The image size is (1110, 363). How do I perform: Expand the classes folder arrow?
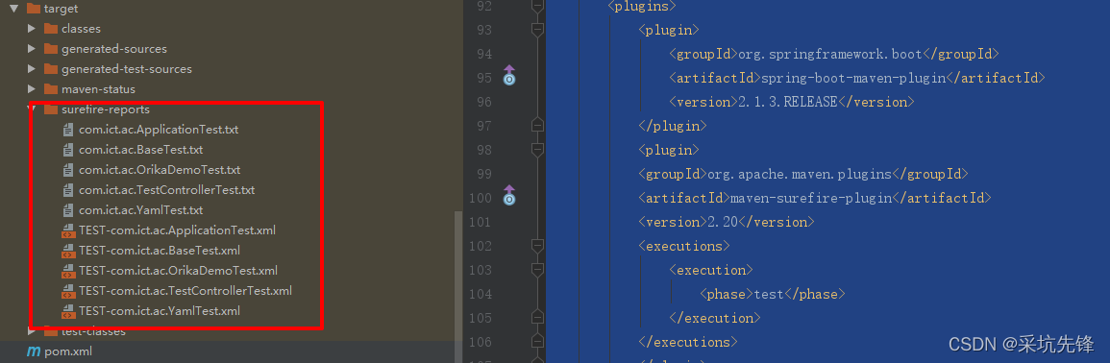pos(31,28)
